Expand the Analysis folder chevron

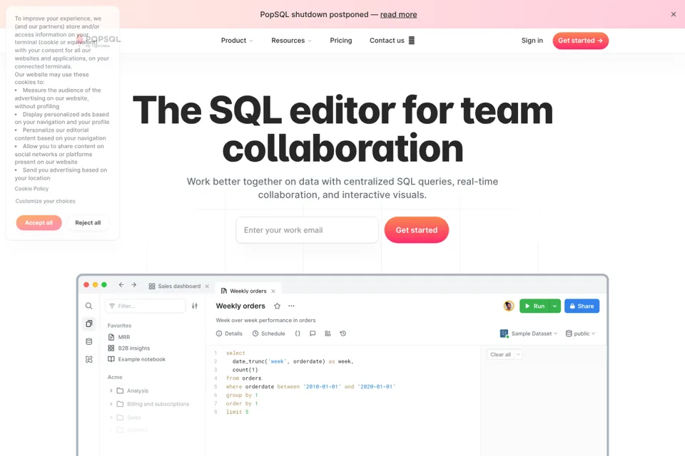(111, 390)
